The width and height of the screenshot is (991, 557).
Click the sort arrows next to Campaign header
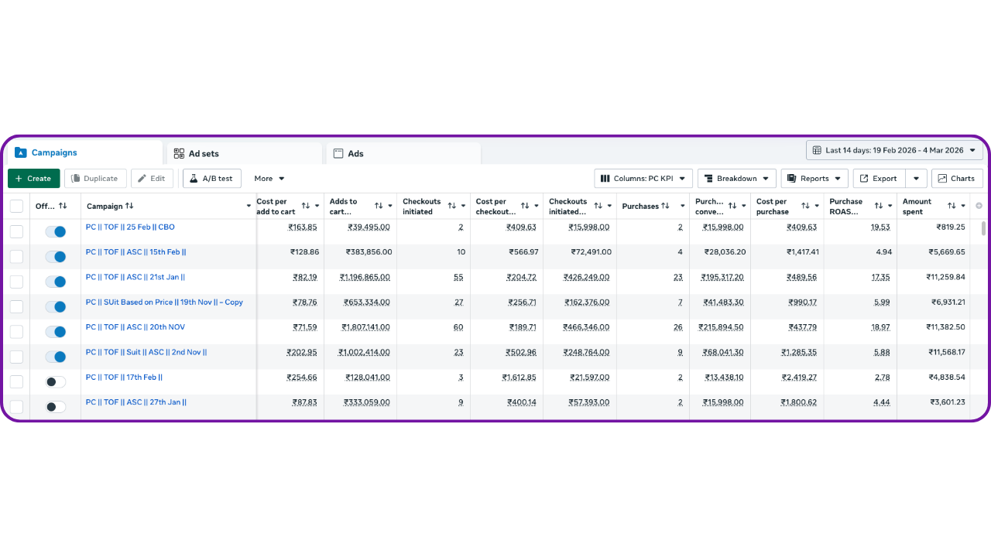tap(129, 207)
